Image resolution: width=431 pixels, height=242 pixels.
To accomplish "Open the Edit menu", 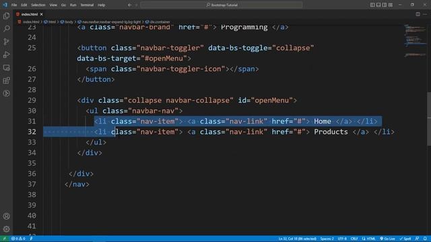I will pyautogui.click(x=24, y=5).
